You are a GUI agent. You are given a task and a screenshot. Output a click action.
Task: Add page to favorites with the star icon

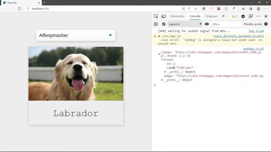click(x=196, y=8)
